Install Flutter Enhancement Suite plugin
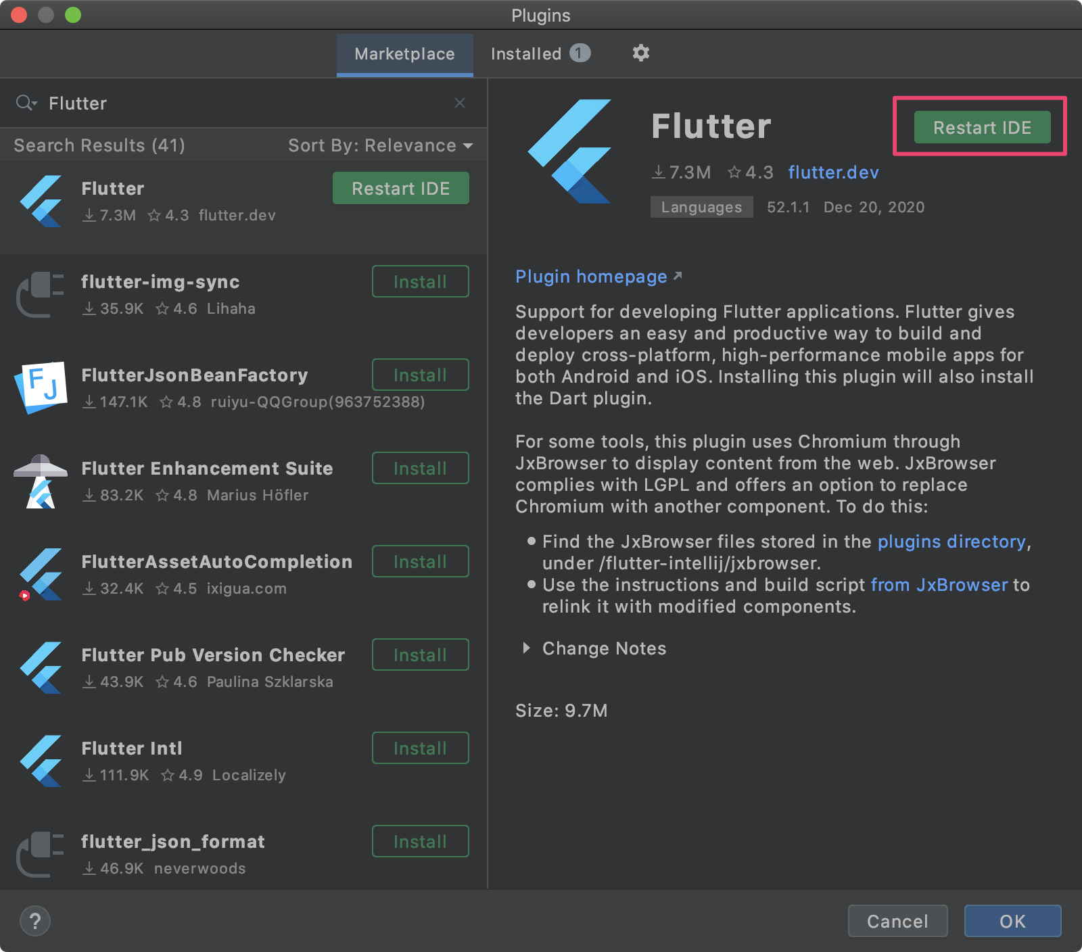1082x952 pixels. click(420, 468)
